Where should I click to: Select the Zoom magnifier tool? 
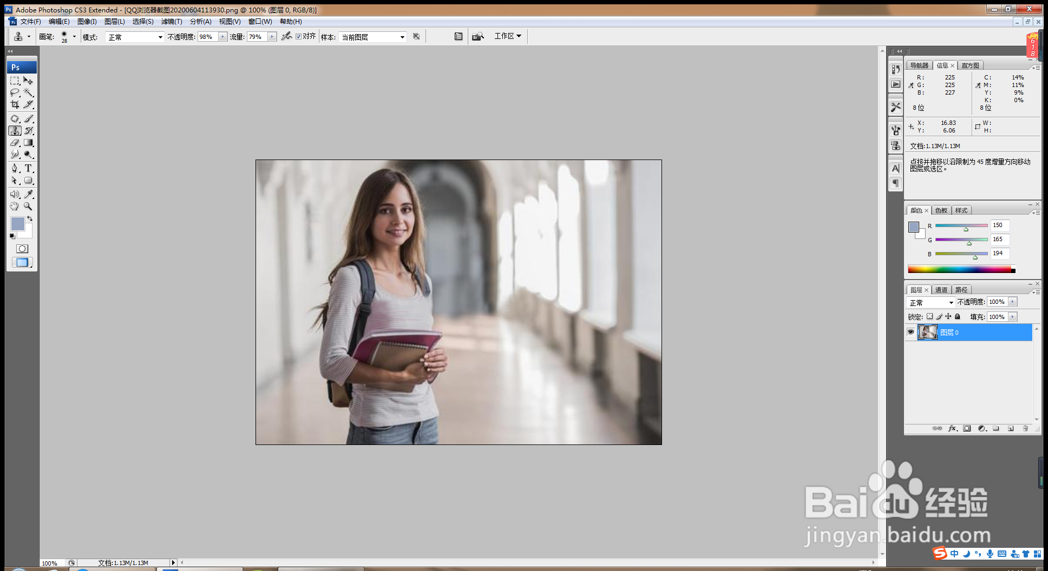coord(28,206)
